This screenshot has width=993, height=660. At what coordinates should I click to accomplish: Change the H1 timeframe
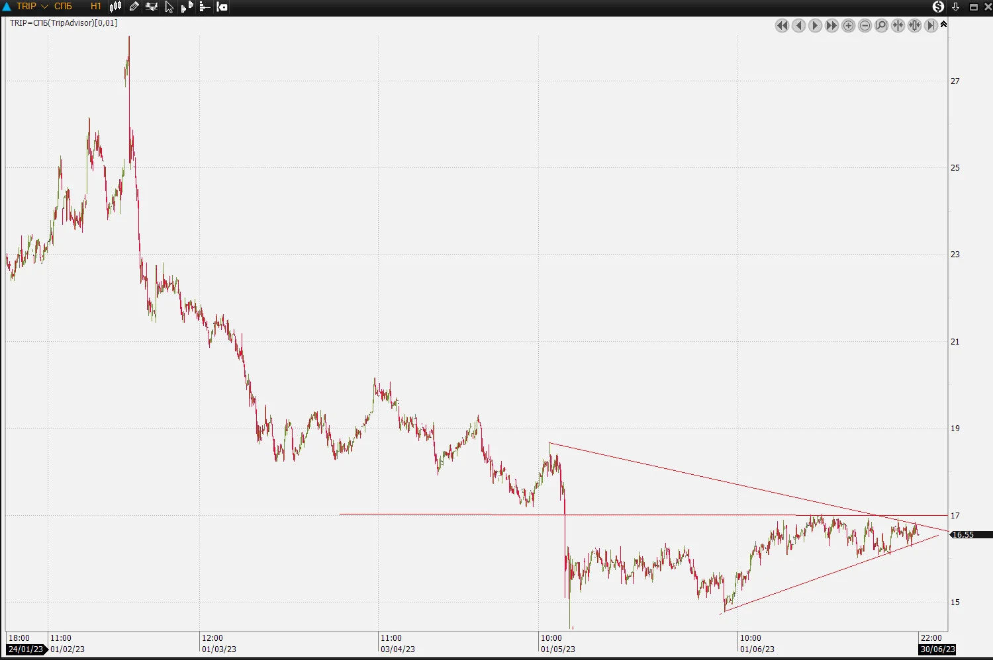pyautogui.click(x=96, y=7)
